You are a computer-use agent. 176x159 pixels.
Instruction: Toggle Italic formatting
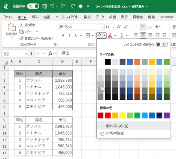[x=69, y=35]
